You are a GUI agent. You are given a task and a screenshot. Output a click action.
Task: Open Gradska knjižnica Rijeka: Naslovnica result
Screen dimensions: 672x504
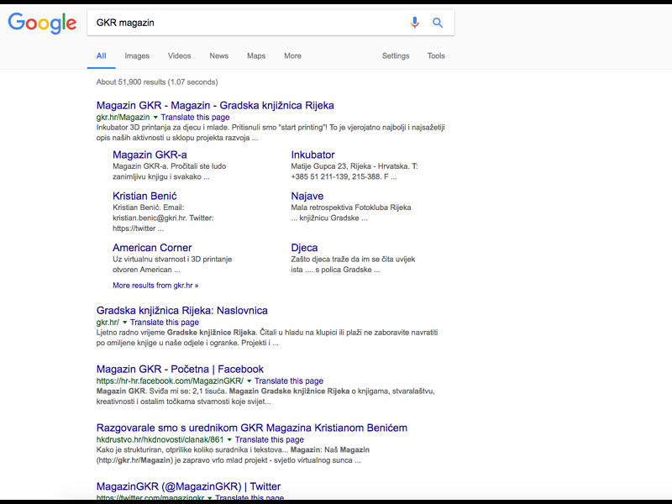(181, 311)
